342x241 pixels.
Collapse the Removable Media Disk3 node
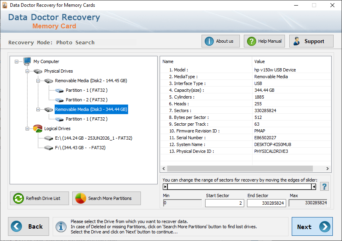pos(38,109)
